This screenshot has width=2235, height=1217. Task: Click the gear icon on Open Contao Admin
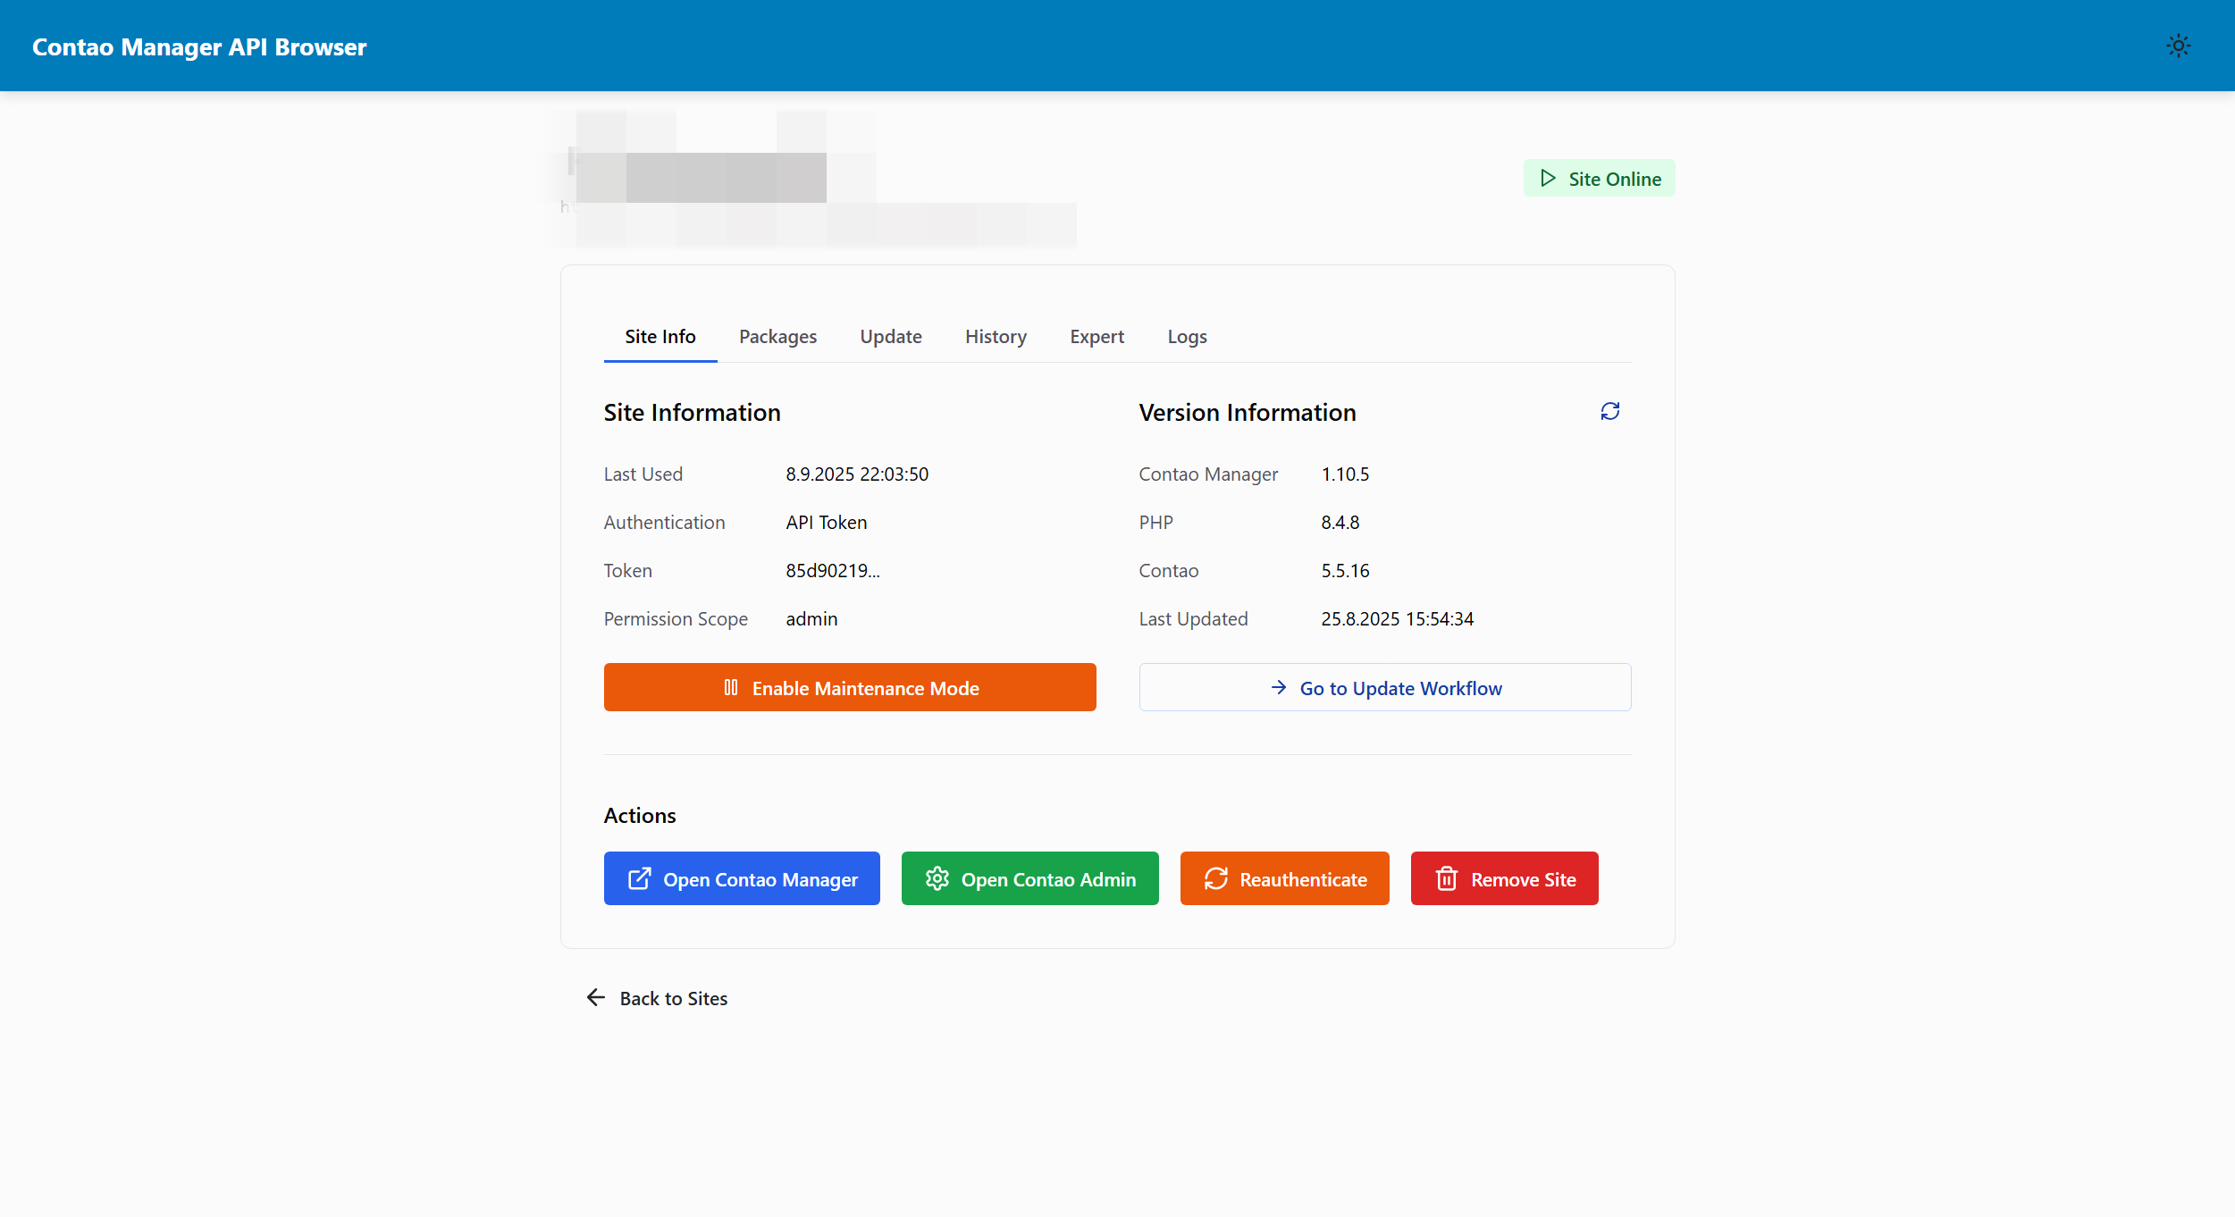[x=937, y=879]
